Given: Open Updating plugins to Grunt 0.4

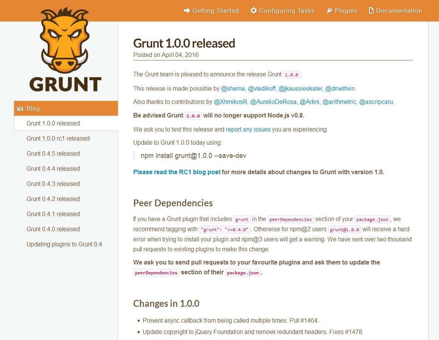Looking at the screenshot, I should [x=64, y=244].
